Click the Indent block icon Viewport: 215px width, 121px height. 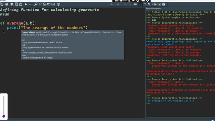pos(130,4)
